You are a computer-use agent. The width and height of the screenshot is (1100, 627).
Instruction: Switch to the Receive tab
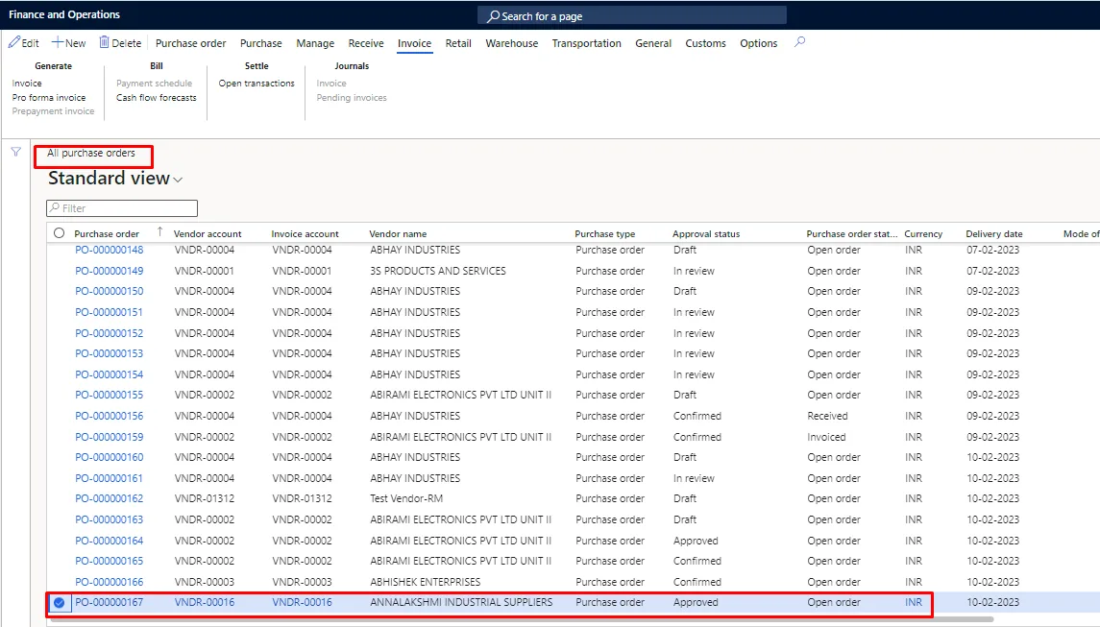(366, 43)
